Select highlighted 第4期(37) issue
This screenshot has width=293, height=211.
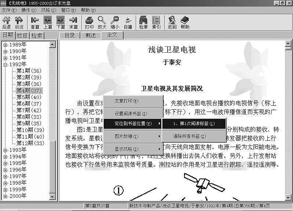29,91
